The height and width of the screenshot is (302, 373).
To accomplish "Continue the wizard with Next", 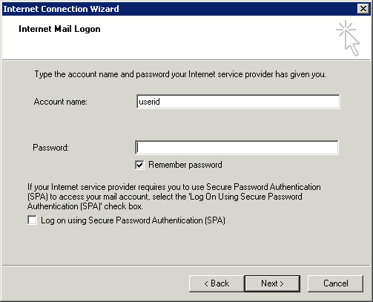I will click(x=272, y=283).
